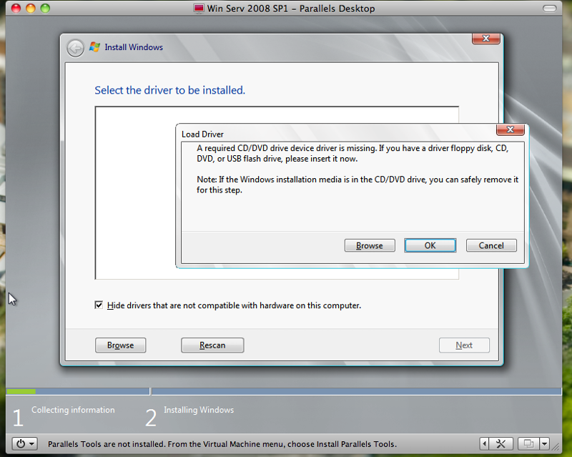Expand the power button dropdown arrow
572x457 pixels.
pos(32,444)
